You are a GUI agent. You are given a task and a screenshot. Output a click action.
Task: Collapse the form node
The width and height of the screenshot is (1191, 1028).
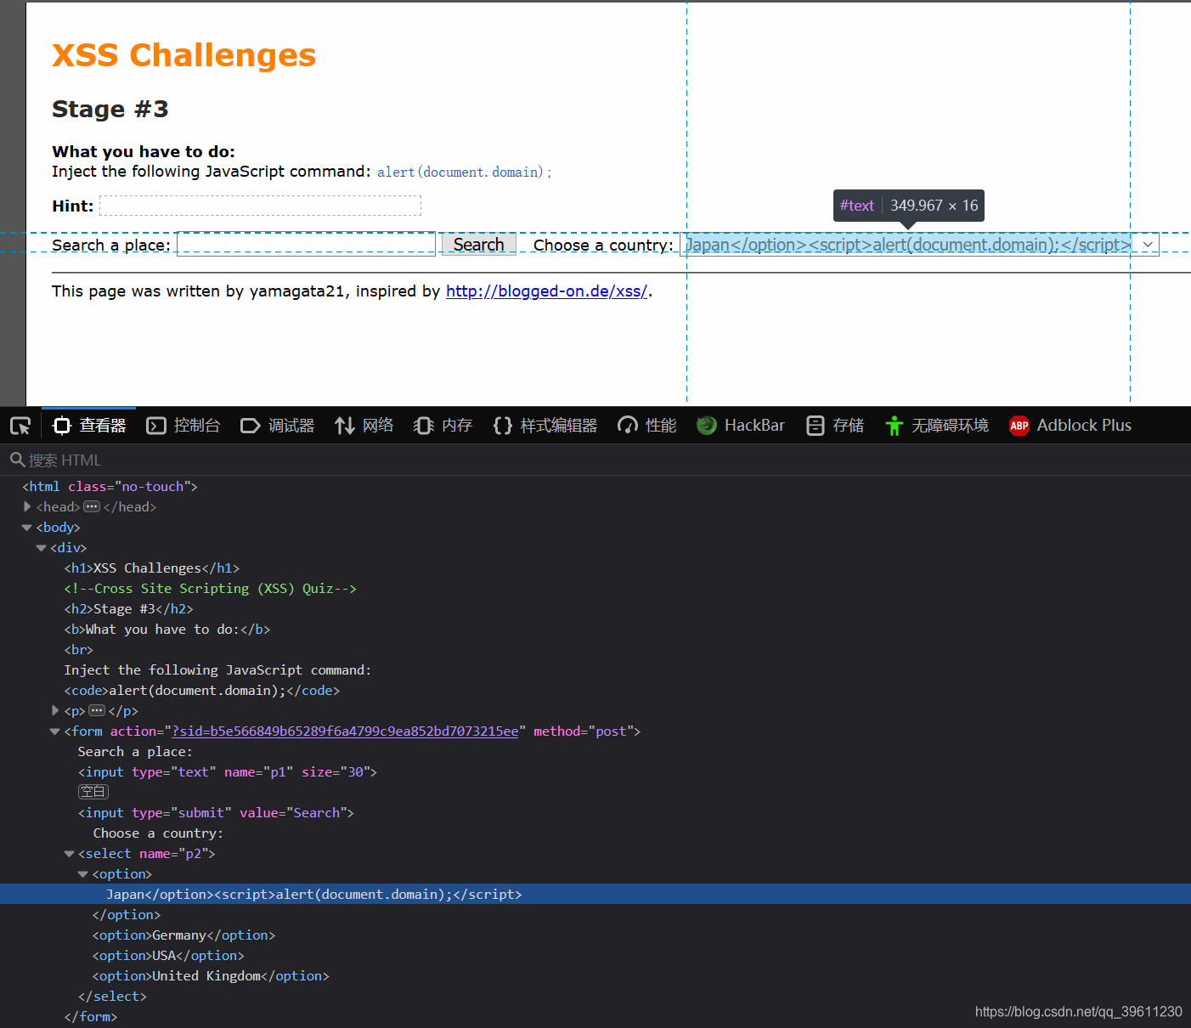tap(55, 731)
